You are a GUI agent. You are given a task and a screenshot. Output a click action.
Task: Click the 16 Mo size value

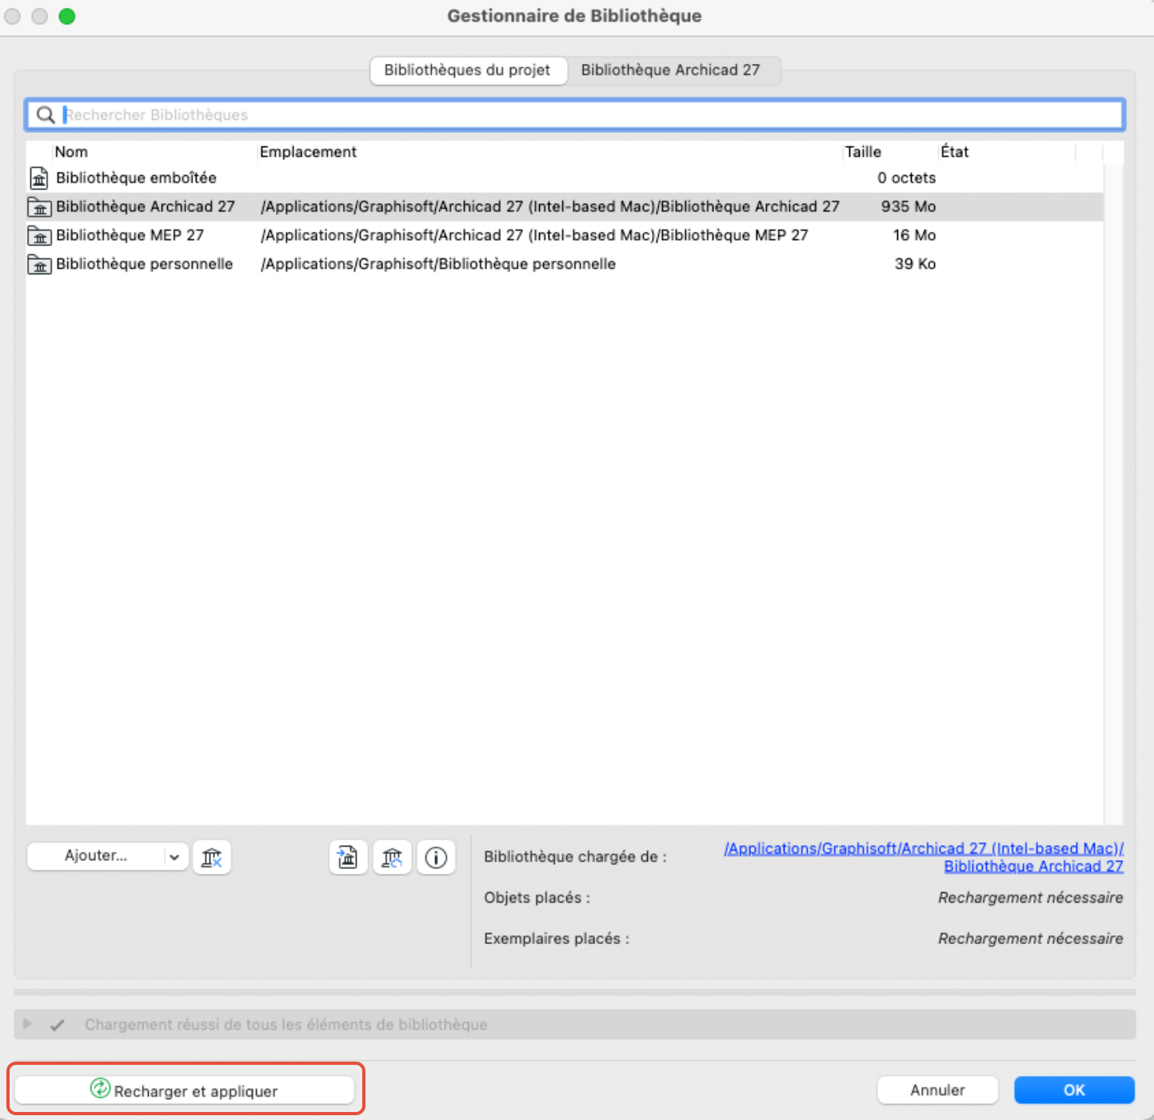click(915, 235)
